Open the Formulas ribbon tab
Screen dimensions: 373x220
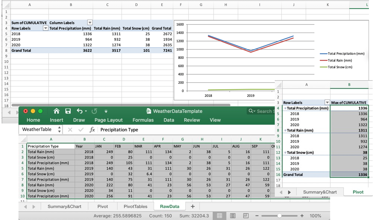click(x=143, y=120)
